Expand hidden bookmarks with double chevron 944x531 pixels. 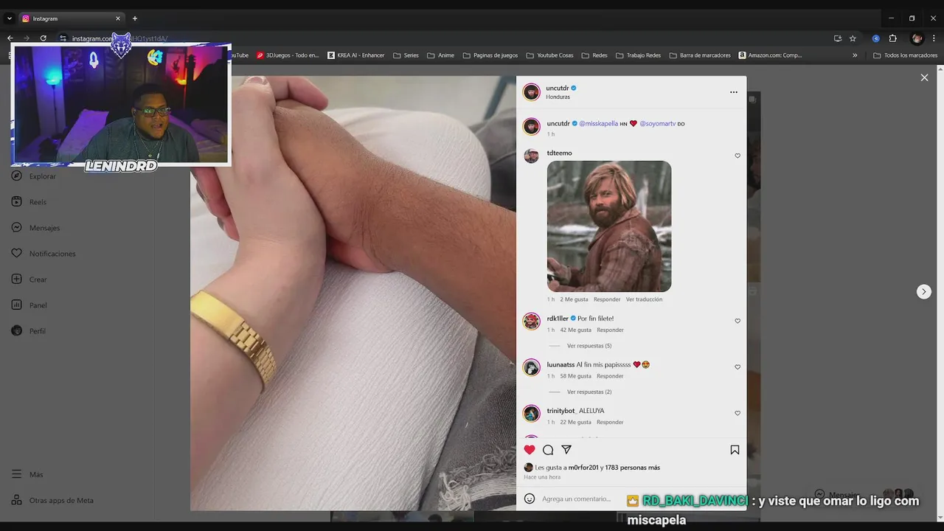point(855,55)
